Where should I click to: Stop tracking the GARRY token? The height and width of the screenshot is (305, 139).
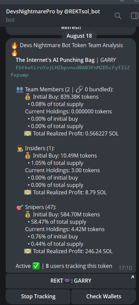click(x=38, y=296)
